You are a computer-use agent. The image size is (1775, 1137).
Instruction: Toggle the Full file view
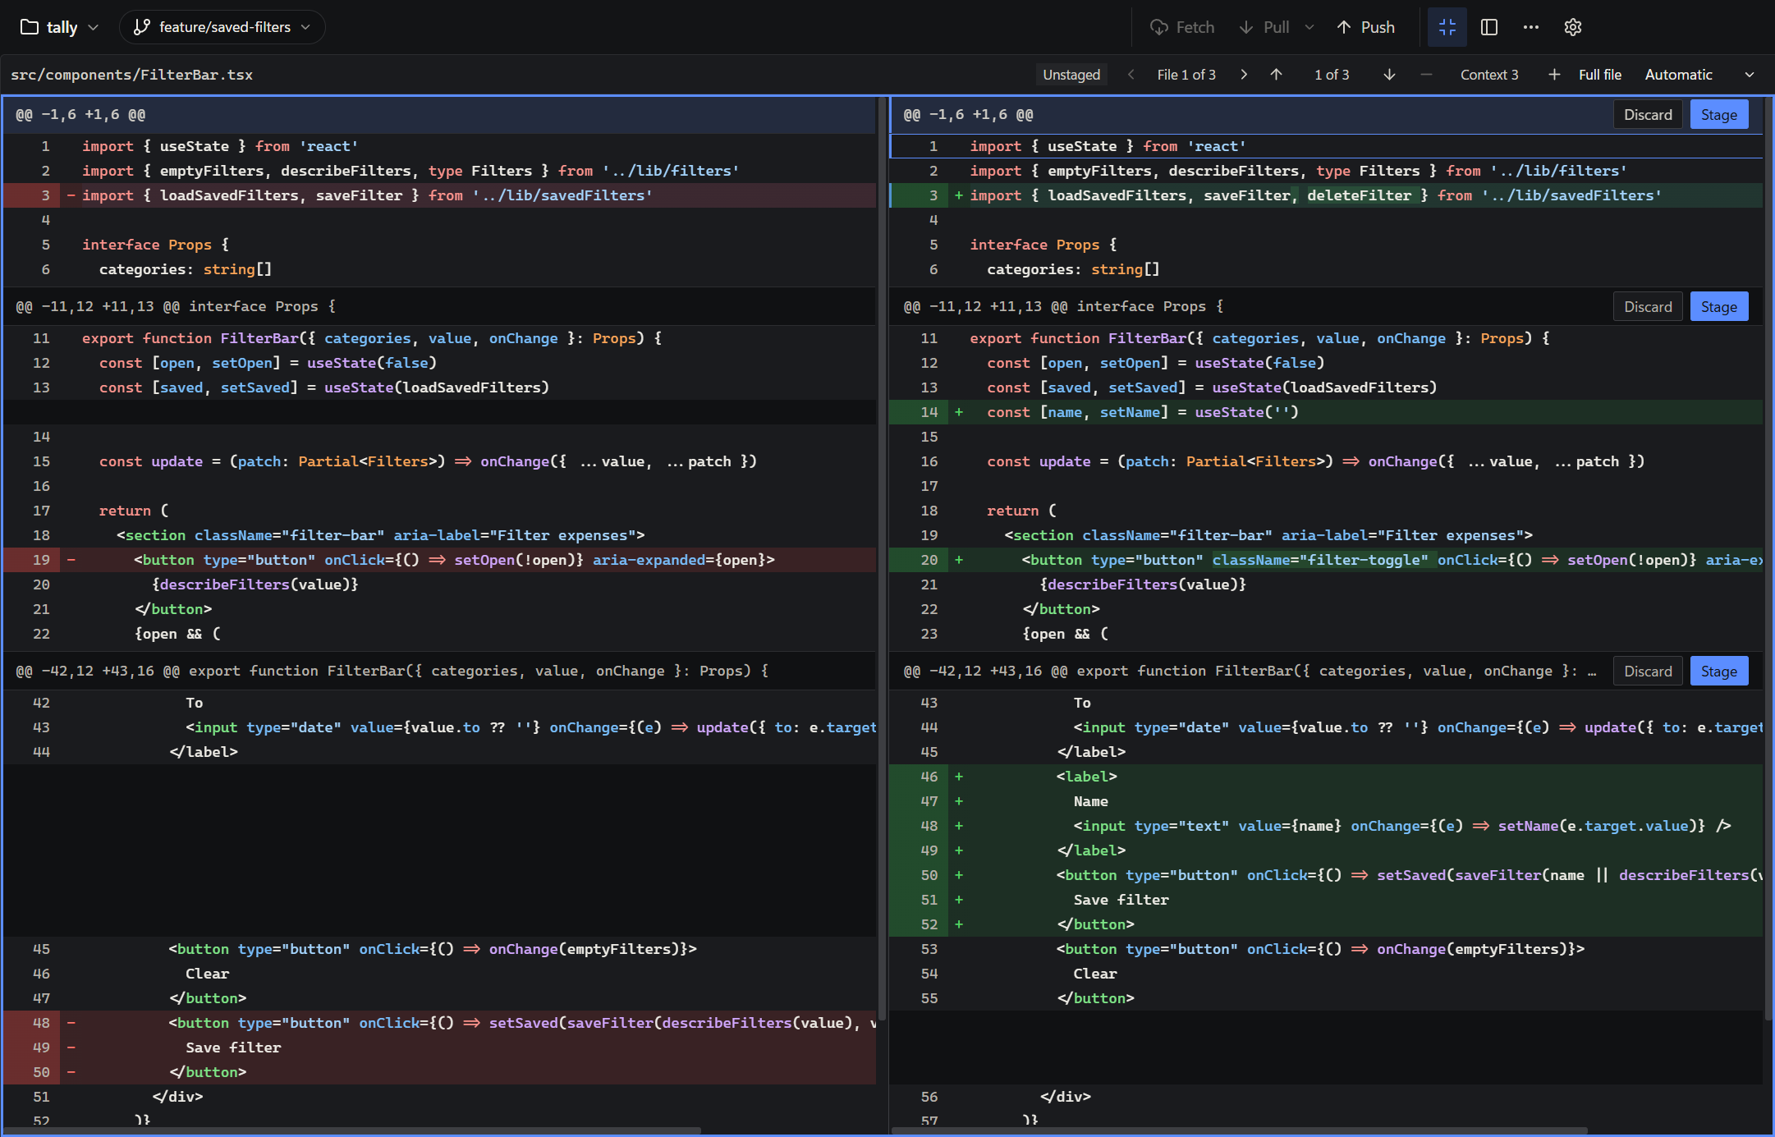click(1600, 75)
